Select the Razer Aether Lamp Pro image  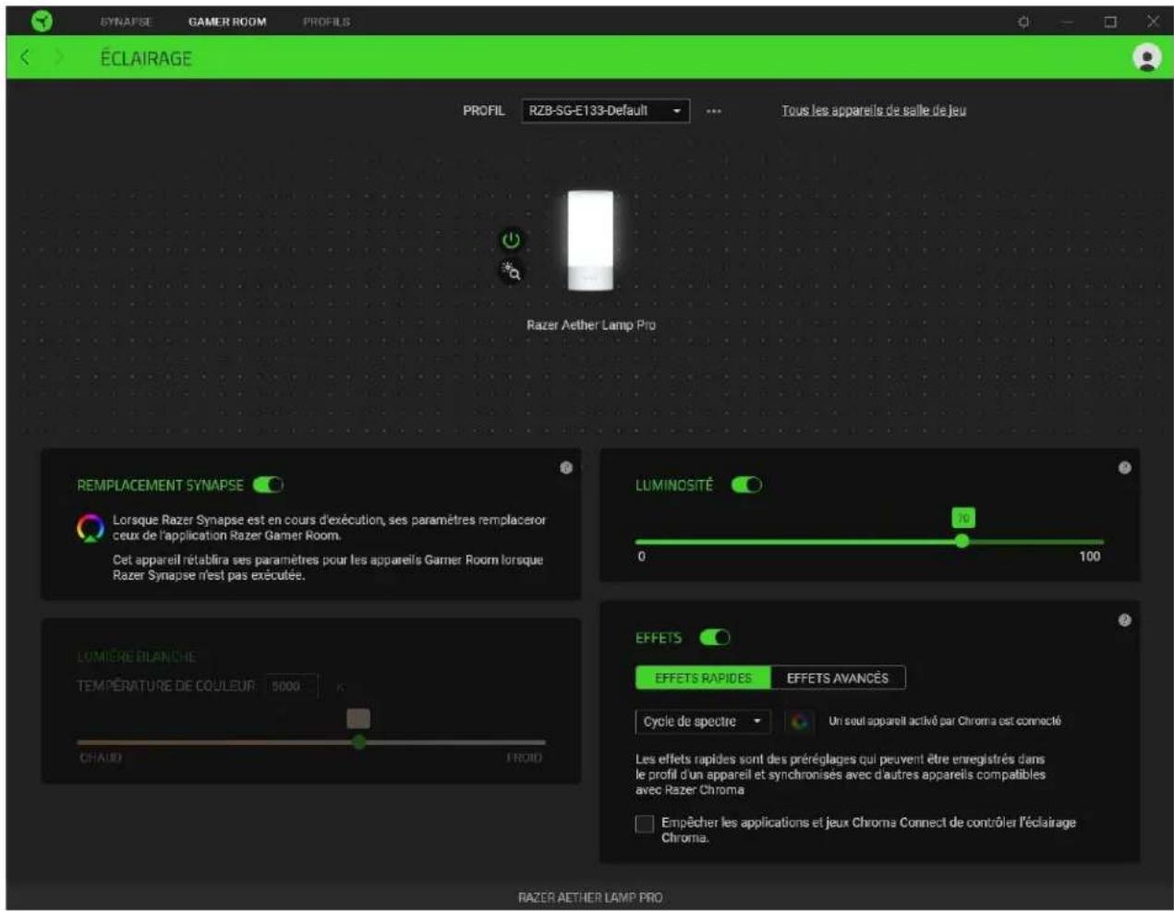tap(590, 241)
